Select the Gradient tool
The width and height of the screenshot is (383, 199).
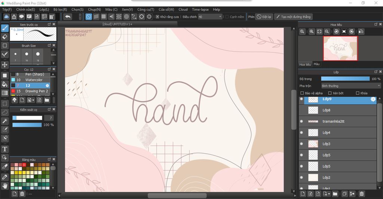pyautogui.click(x=4, y=93)
